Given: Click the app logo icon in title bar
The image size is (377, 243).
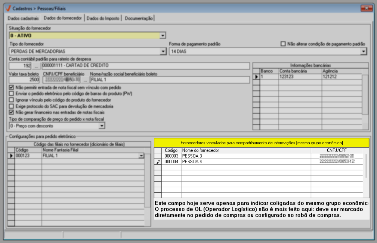Looking at the screenshot, I should [8, 8].
